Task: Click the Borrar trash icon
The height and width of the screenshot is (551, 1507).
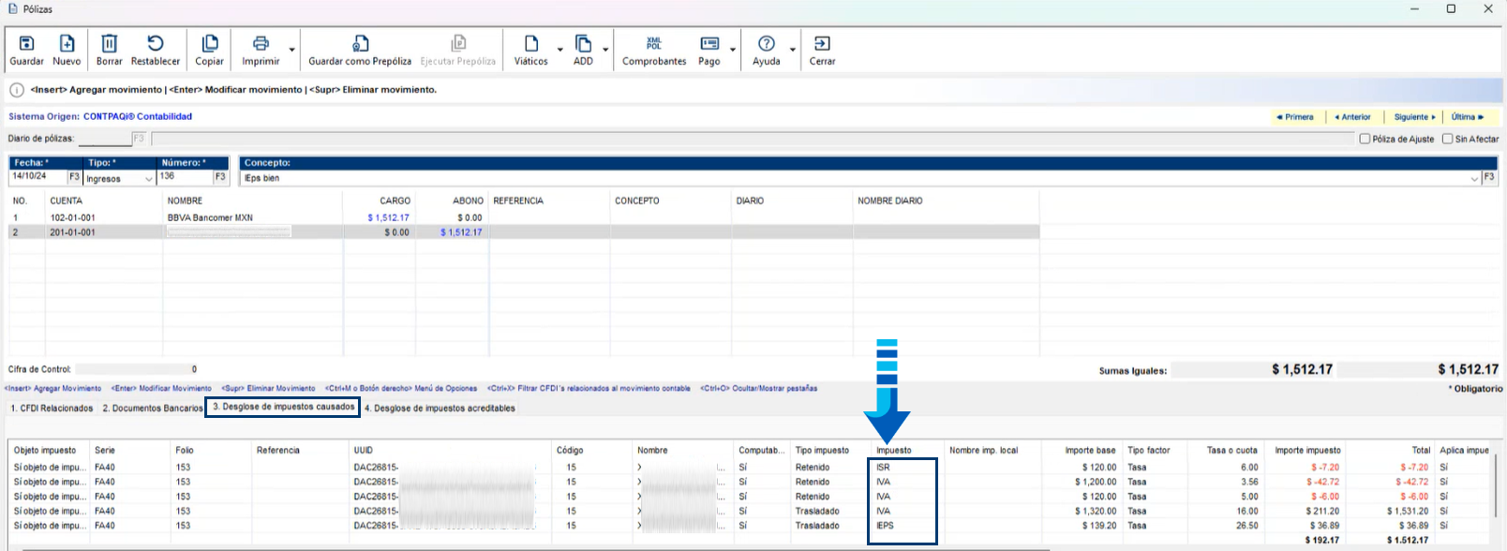Action: [x=109, y=44]
